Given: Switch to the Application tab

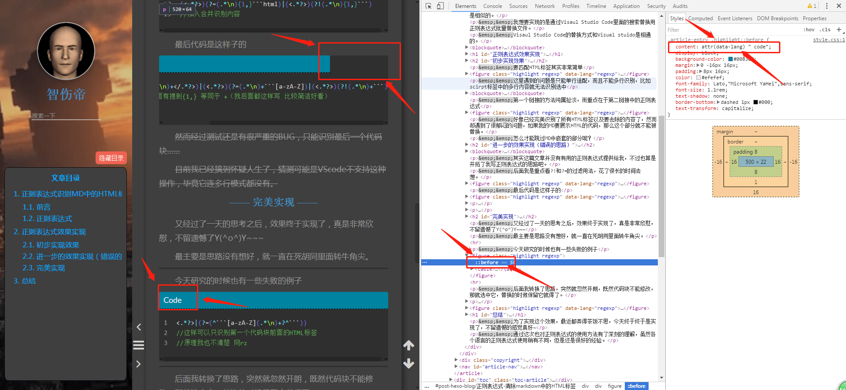Looking at the screenshot, I should (x=626, y=6).
